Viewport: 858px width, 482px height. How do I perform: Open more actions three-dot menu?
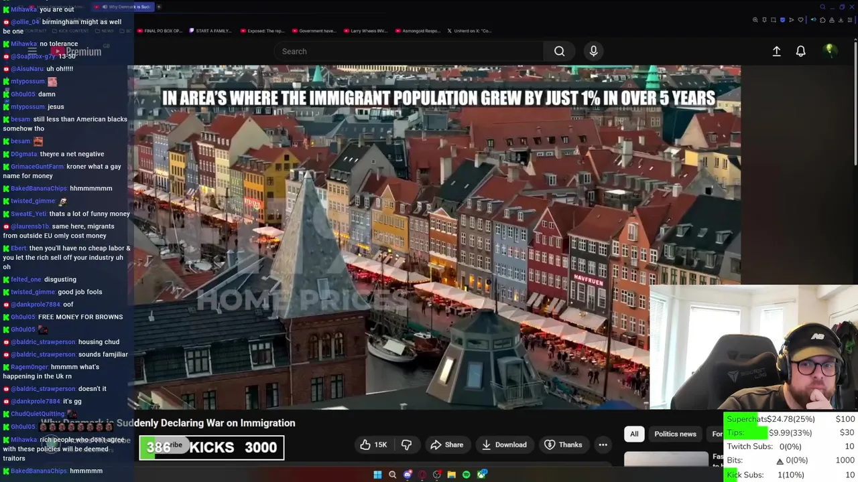pos(603,445)
